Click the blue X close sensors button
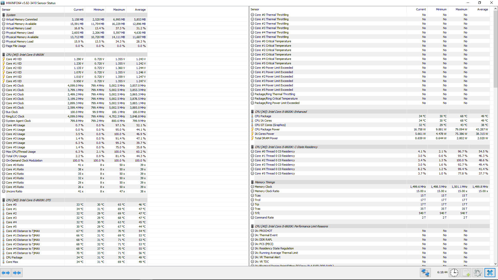498x280 pixels. (490, 273)
